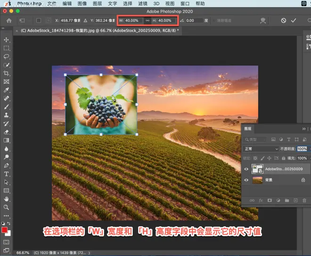
Task: Select the Dodge tool
Action: tap(6, 157)
